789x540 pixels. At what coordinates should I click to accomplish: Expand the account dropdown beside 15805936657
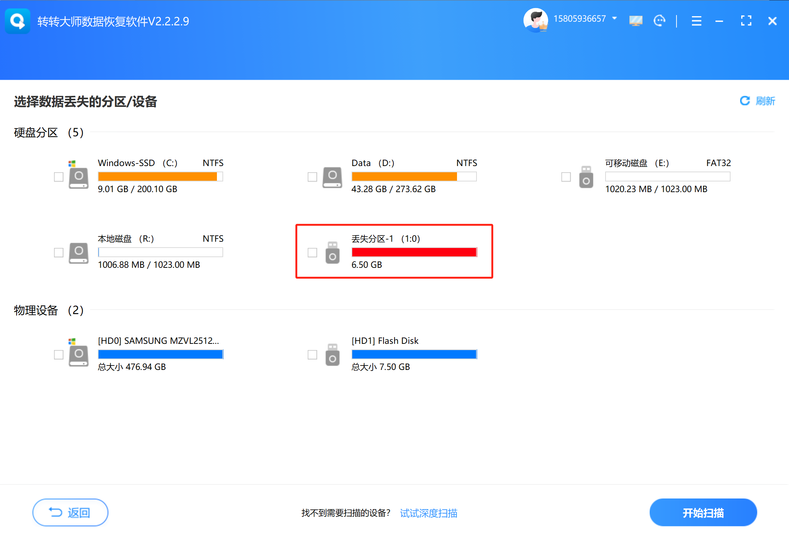pyautogui.click(x=615, y=18)
